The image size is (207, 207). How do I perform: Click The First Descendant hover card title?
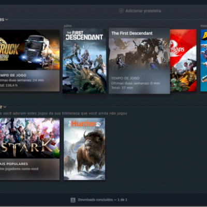coord(132,33)
